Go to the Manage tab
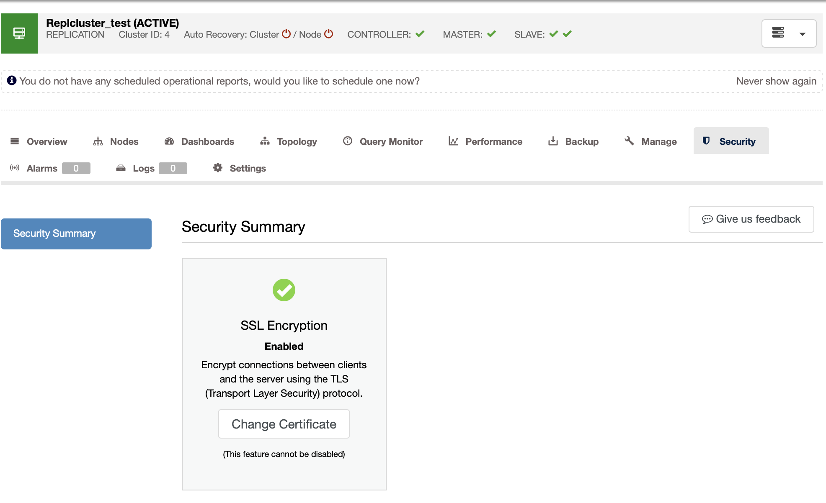Image resolution: width=826 pixels, height=503 pixels. (650, 141)
